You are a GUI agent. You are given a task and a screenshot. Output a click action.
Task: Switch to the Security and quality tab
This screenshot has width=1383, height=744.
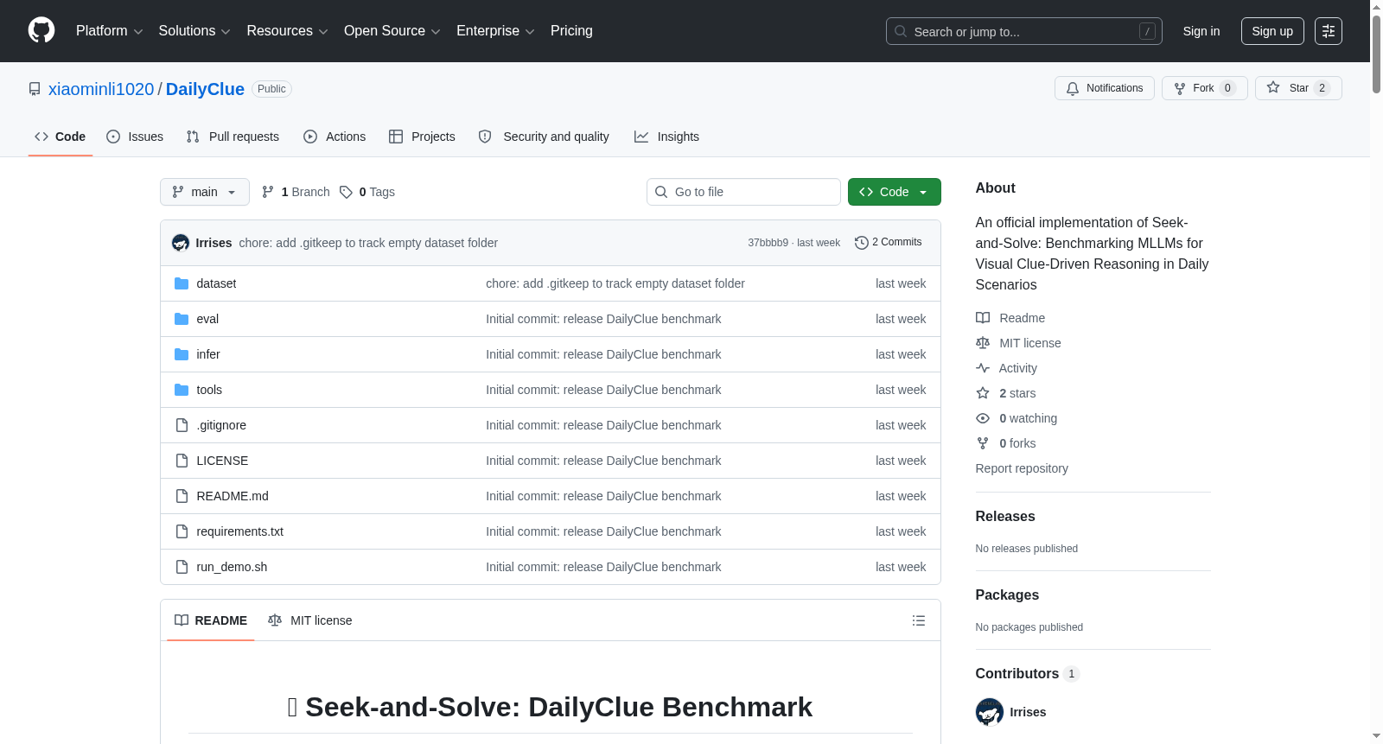tap(544, 137)
